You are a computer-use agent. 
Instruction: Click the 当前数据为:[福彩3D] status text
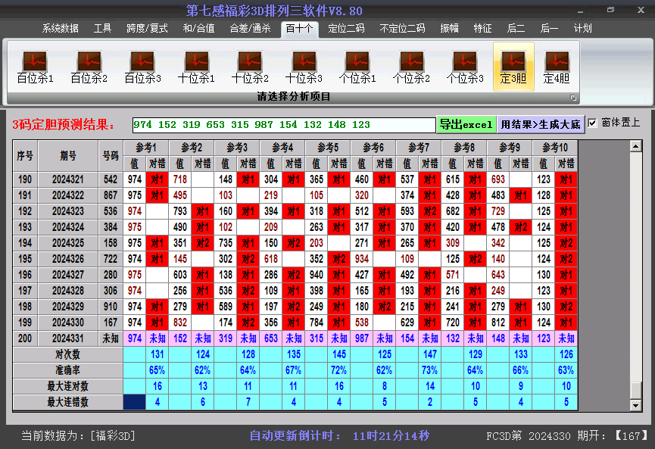pyautogui.click(x=79, y=436)
